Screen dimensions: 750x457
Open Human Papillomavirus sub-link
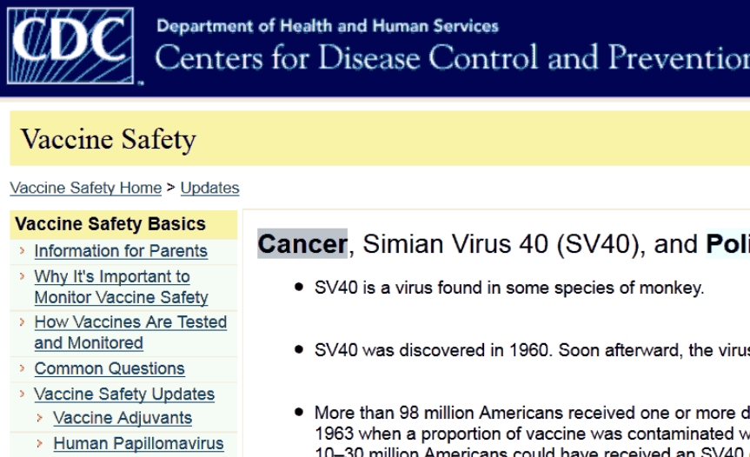point(139,443)
